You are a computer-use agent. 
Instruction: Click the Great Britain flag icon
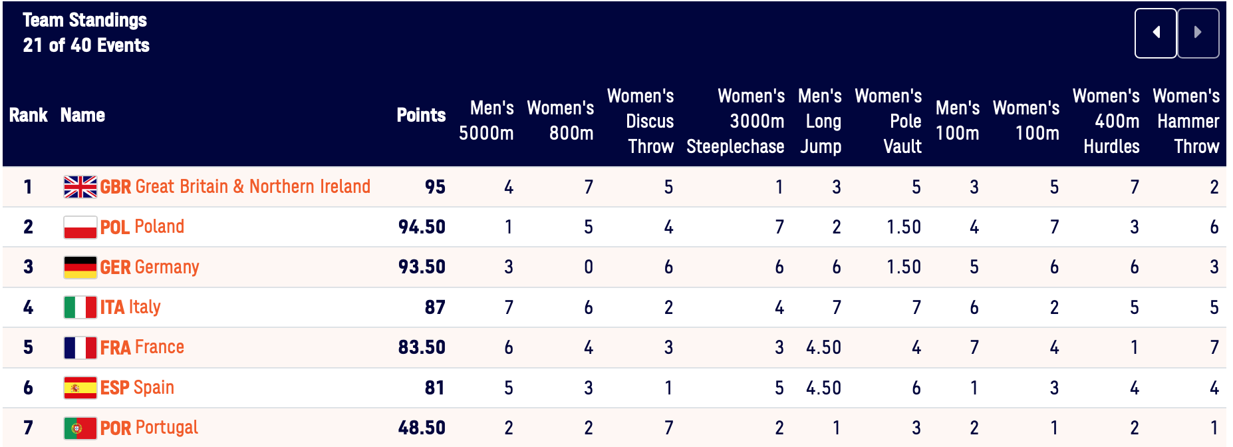pos(80,187)
